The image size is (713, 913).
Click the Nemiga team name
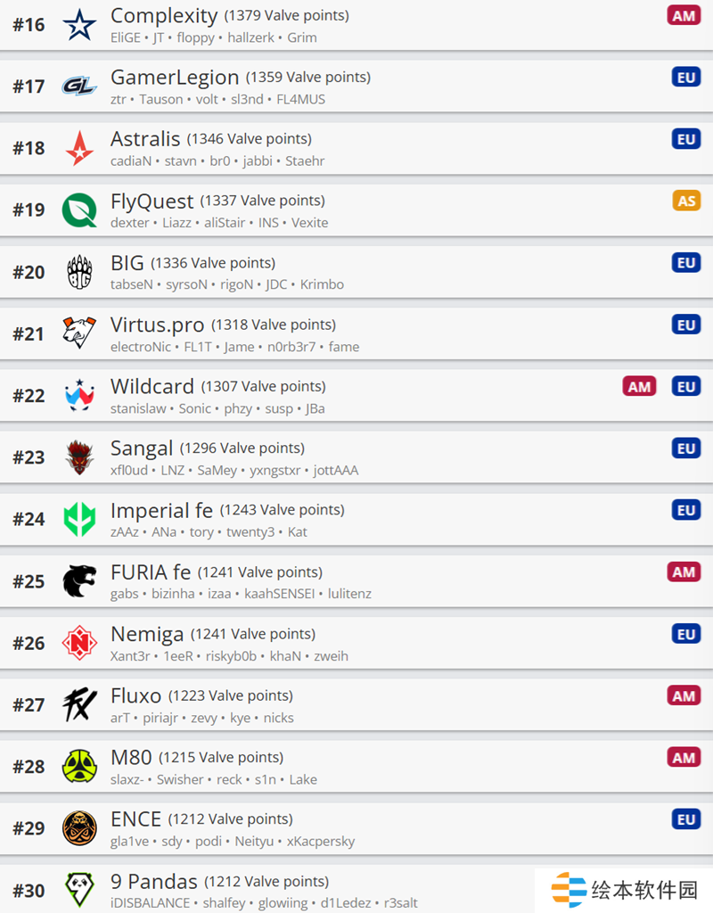tap(147, 634)
